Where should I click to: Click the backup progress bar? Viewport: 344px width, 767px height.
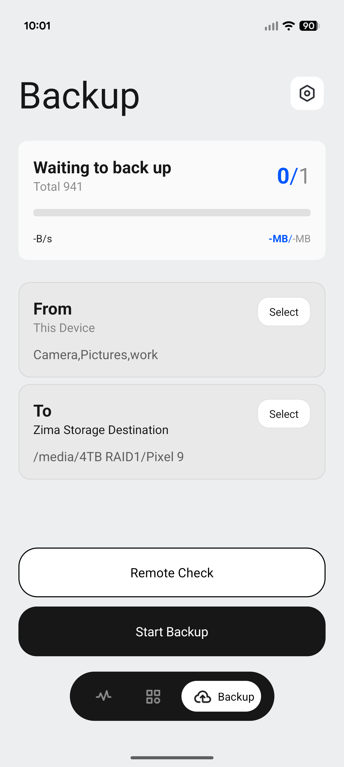click(x=172, y=213)
